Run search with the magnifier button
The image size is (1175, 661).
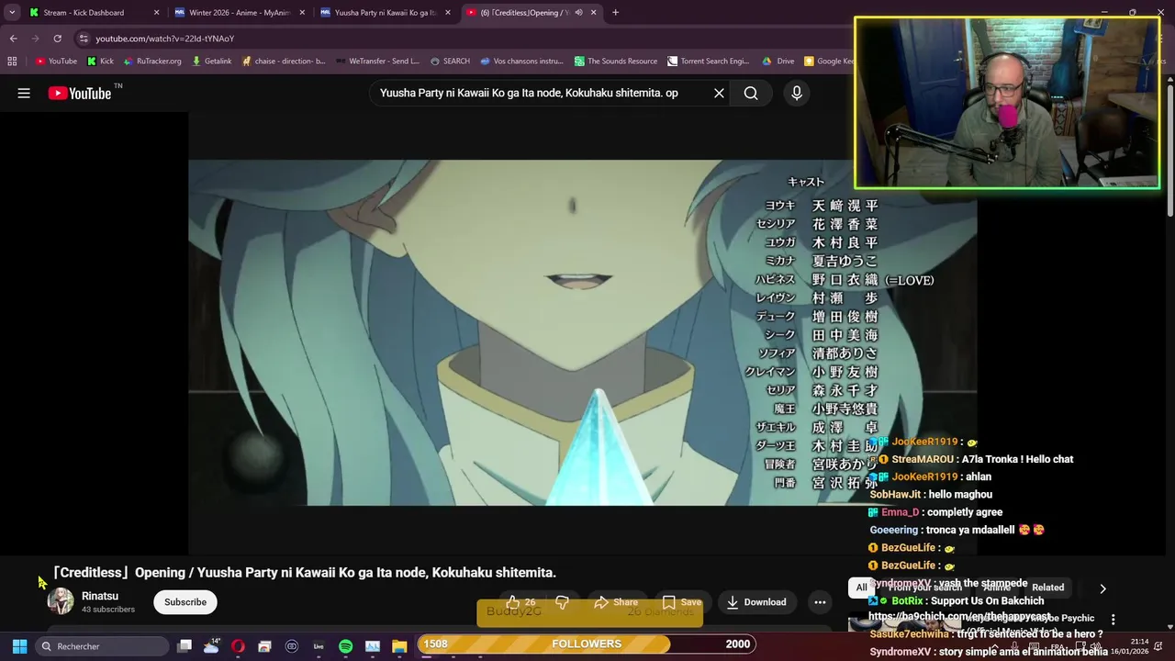pos(751,93)
